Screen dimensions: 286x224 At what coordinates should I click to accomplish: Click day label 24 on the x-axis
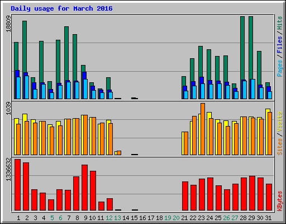pos(209,218)
